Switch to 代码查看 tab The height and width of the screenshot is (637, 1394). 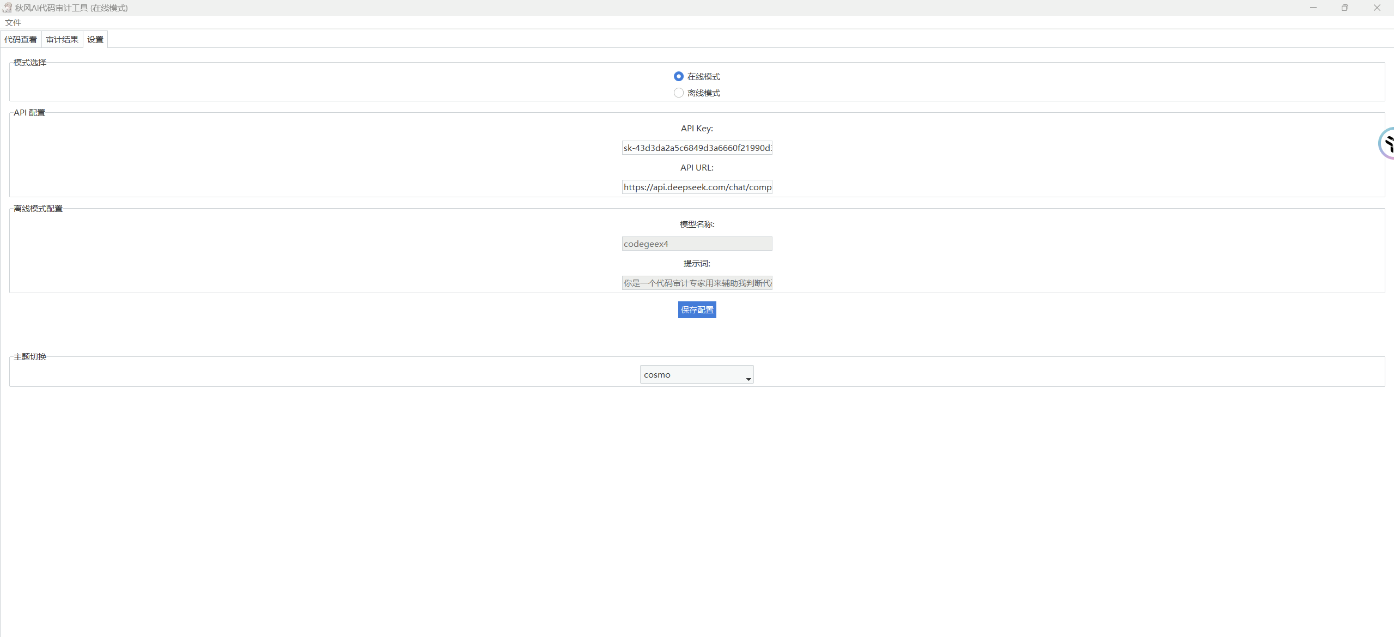[x=21, y=39]
